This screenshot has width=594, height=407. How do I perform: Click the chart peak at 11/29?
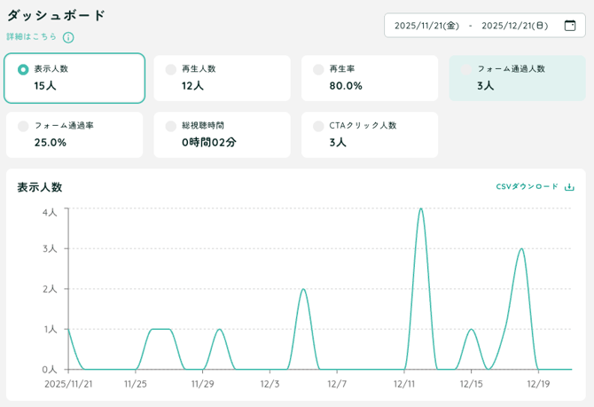[219, 330]
